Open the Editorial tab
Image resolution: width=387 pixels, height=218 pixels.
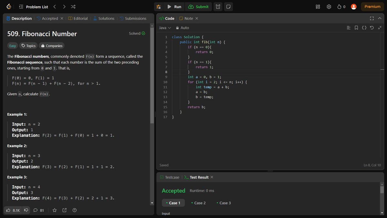(x=78, y=18)
